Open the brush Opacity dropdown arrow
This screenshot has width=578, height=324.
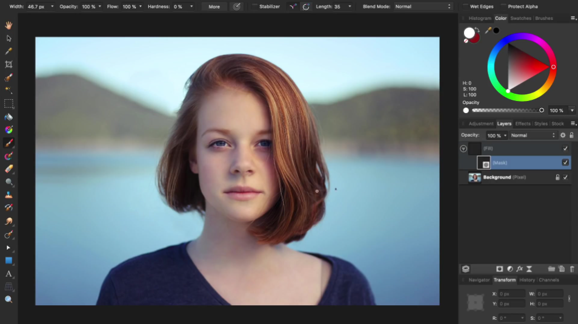click(99, 7)
